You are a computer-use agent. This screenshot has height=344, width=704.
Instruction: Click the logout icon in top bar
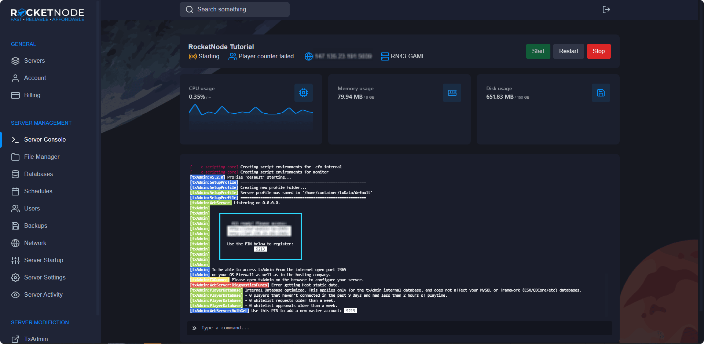tap(606, 10)
